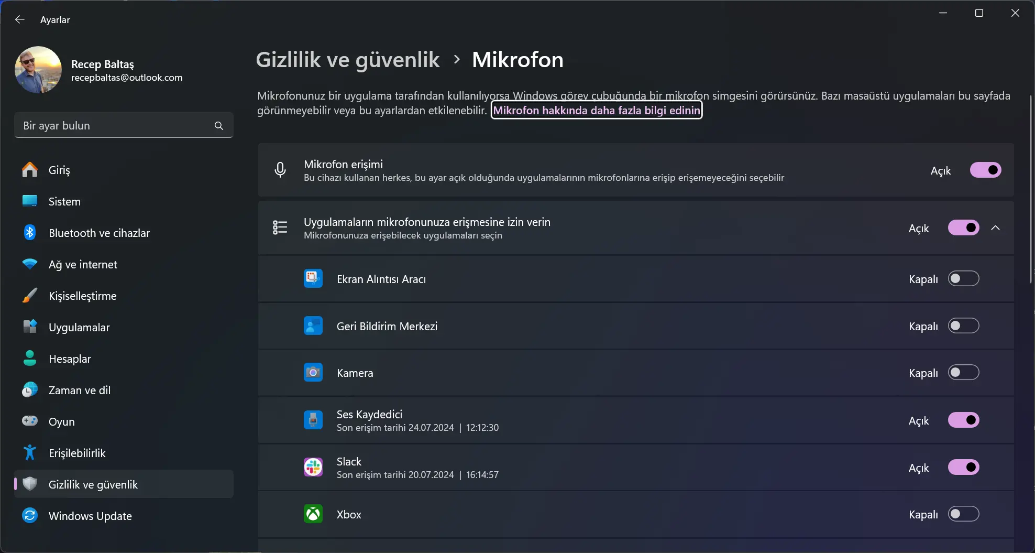This screenshot has height=553, width=1035.
Task: Click the Erişilebilirlik accessibility icon
Action: pyautogui.click(x=30, y=453)
